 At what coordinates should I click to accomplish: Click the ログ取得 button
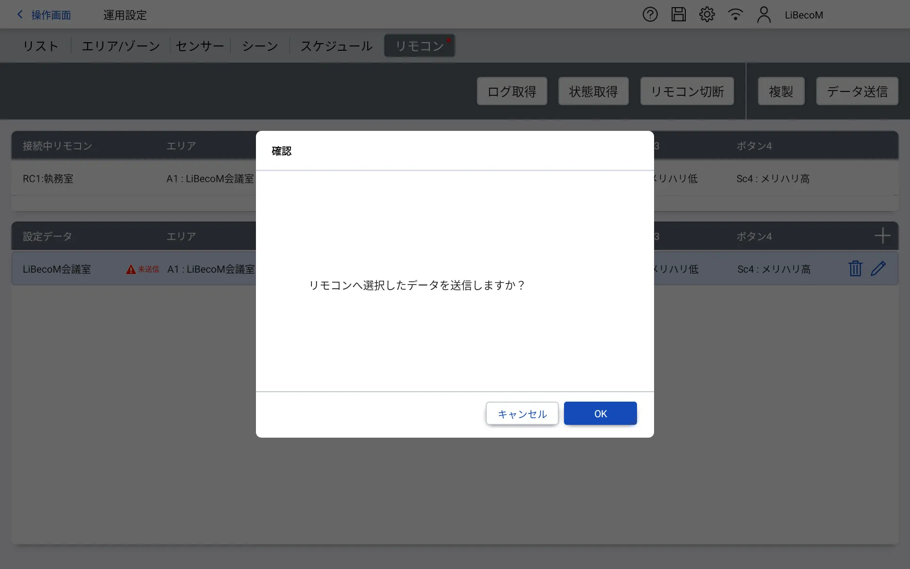(512, 92)
